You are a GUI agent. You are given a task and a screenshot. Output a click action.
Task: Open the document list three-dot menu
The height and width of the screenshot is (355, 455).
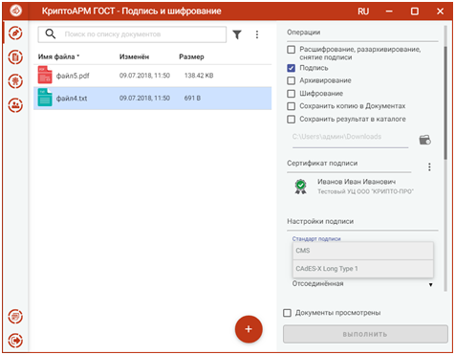pyautogui.click(x=257, y=34)
